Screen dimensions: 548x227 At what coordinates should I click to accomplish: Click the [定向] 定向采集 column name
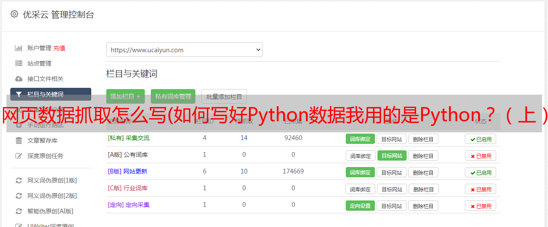click(129, 205)
